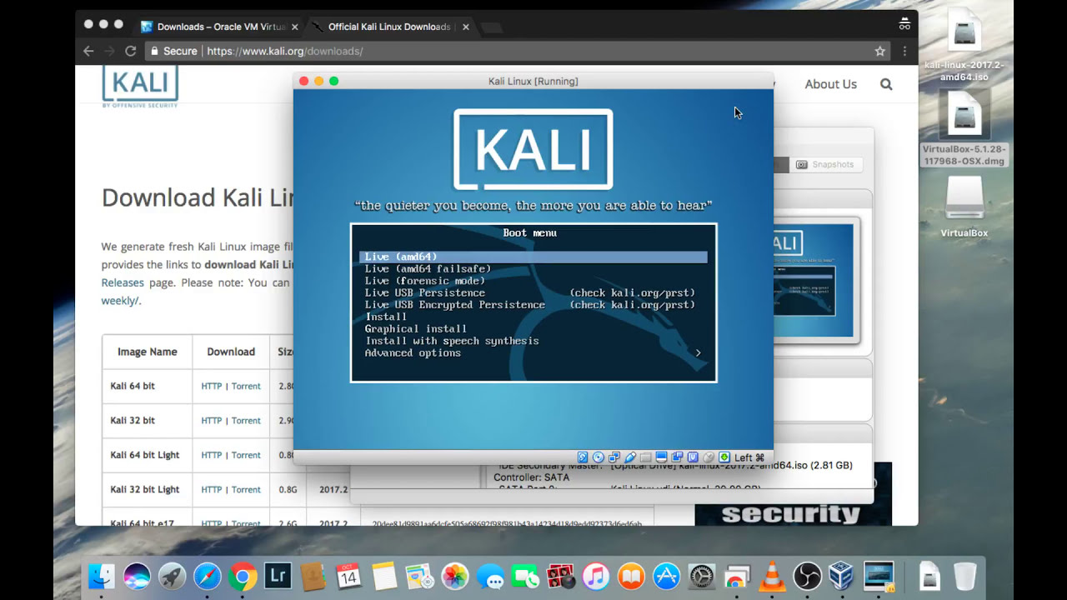
Task: Select Live (forensic mode) boot entry
Action: coord(533,281)
